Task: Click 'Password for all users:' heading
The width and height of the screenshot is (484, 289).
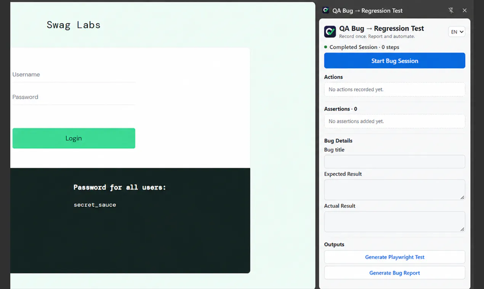Action: [x=120, y=187]
